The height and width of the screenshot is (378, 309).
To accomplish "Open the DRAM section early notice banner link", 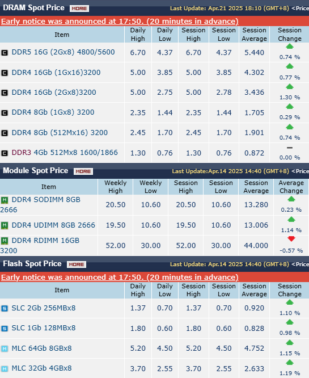I will 120,22.
